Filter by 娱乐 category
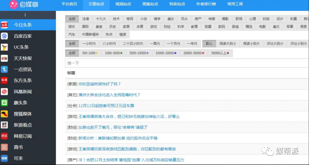This screenshot has height=165, width=309. pos(72,27)
